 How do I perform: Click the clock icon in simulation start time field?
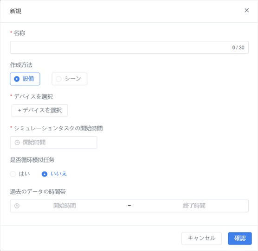[x=17, y=142]
